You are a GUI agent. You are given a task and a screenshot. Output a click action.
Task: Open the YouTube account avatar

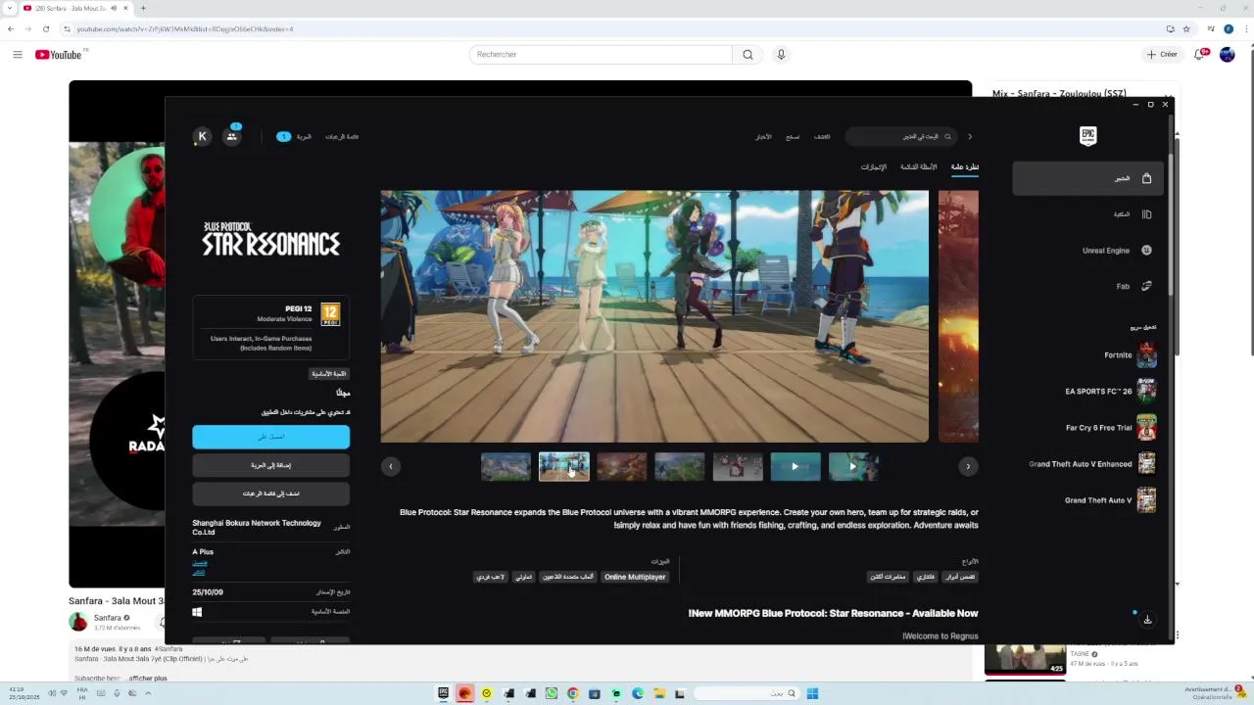point(1228,55)
